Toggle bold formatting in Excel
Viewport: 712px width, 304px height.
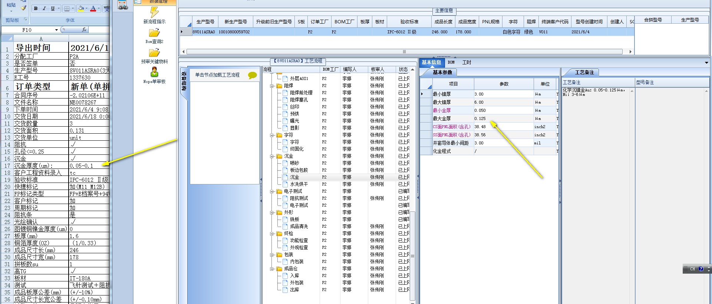(x=36, y=8)
